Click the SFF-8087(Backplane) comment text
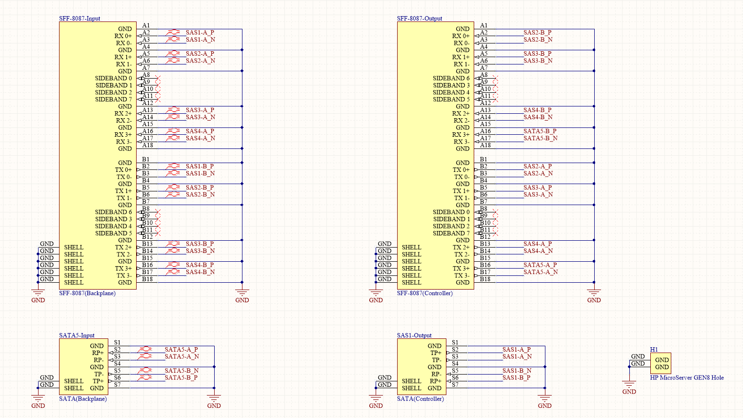Image resolution: width=743 pixels, height=418 pixels. coord(87,293)
